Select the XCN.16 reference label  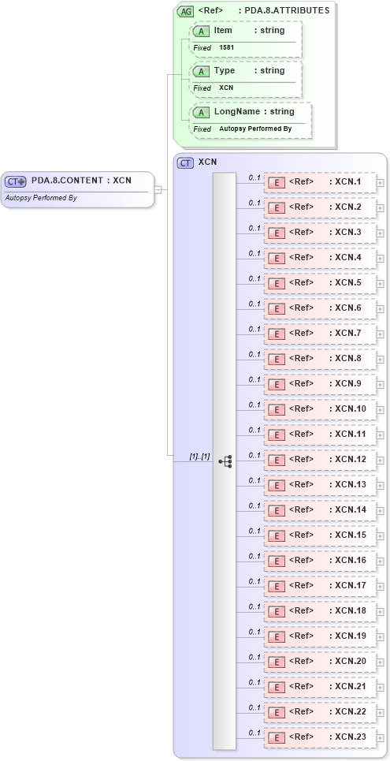pos(328,560)
